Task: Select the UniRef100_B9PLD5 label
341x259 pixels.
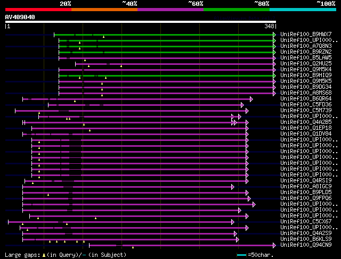Action: pos(306,192)
